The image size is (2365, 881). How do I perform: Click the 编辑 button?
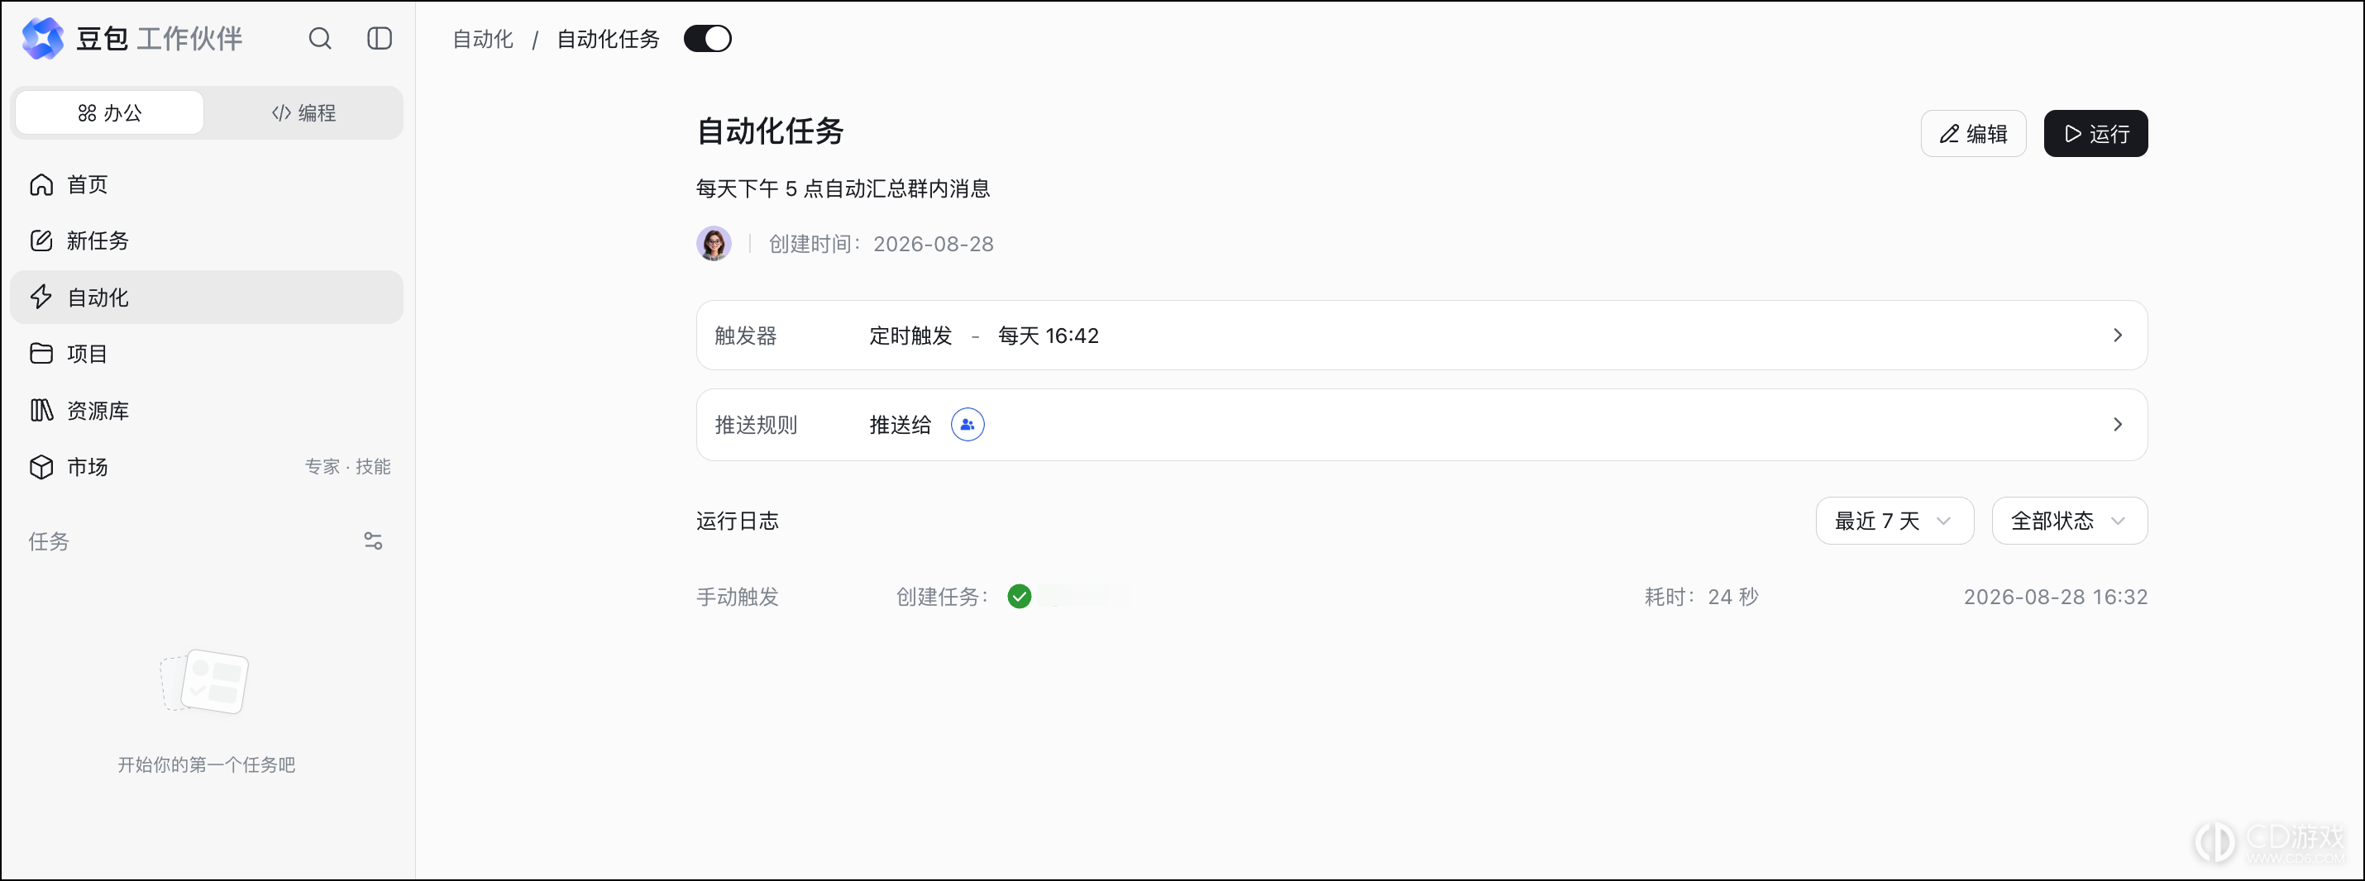click(x=1973, y=134)
